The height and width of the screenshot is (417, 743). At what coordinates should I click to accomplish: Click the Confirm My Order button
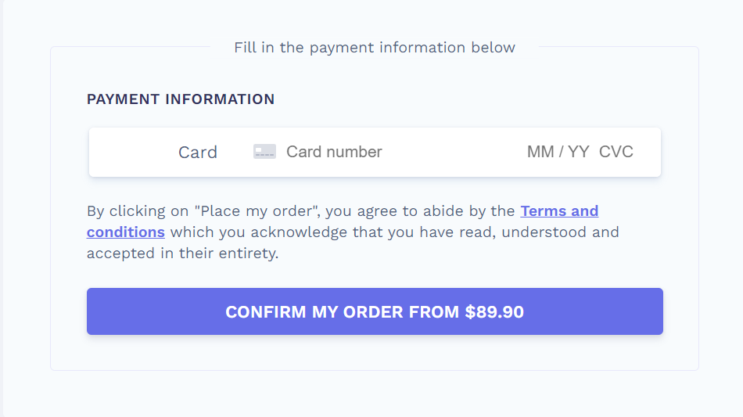click(375, 311)
